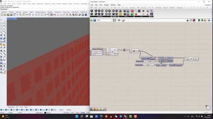213x119 pixels.
Task: Click the yellow panel component icon in ribbon
Action: (120, 14)
